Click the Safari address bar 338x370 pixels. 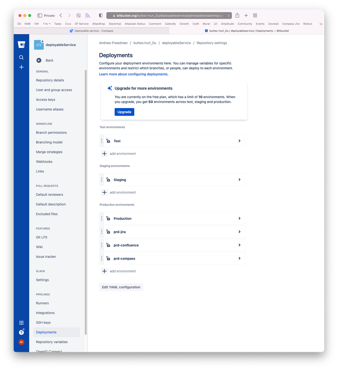pyautogui.click(x=169, y=16)
